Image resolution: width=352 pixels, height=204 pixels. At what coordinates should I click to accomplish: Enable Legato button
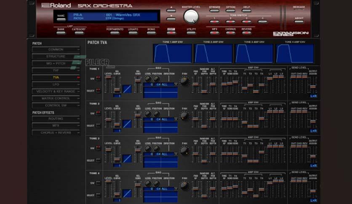pos(133,33)
